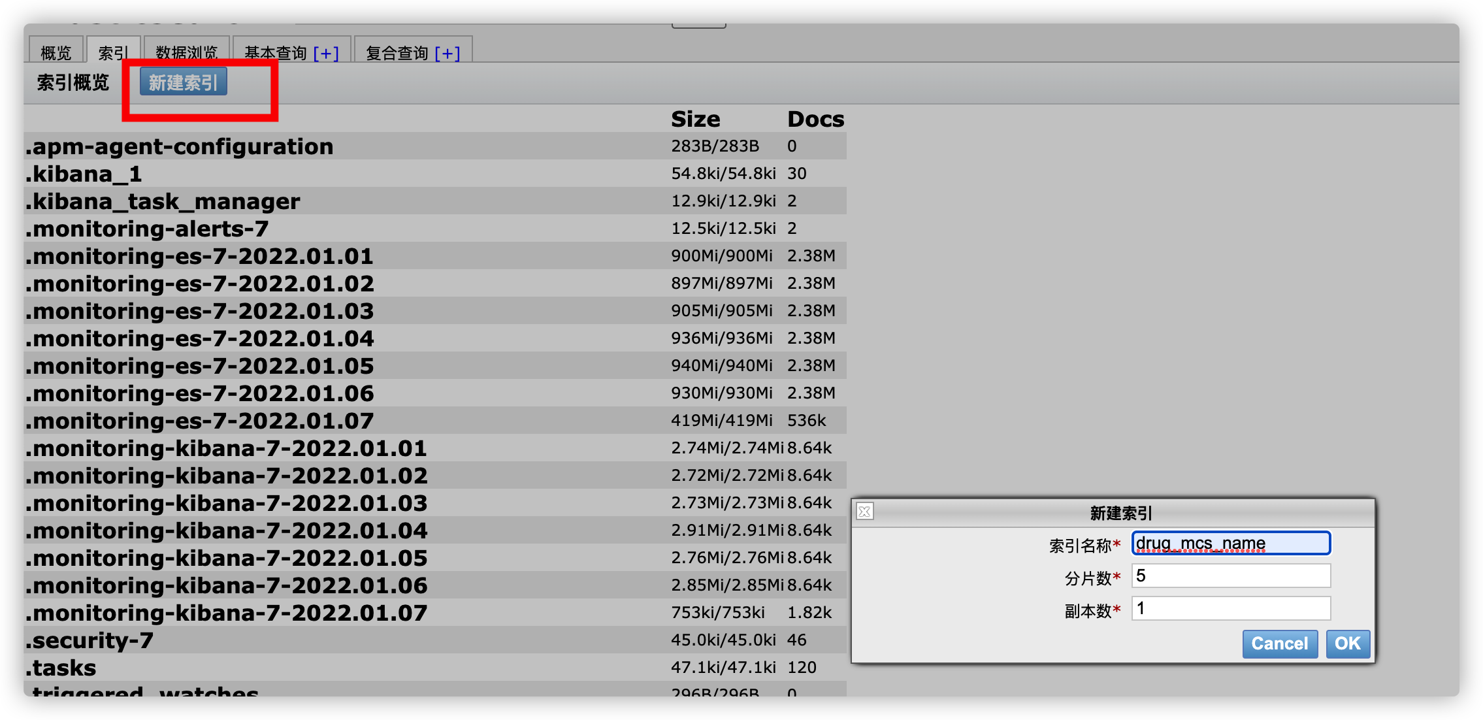The image size is (1483, 720).
Task: Focus the 分片数 input field
Action: (1231, 576)
